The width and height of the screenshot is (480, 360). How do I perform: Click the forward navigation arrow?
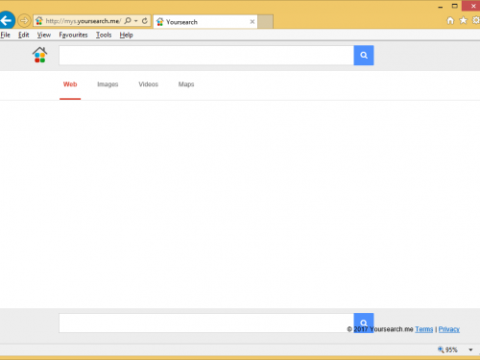click(x=24, y=21)
